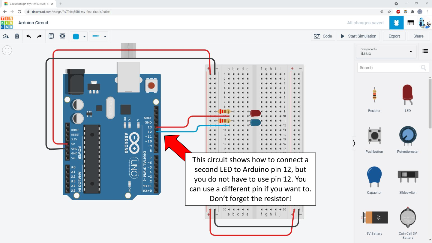Click the zoom to fit icon
This screenshot has width=432, height=243.
click(7, 50)
